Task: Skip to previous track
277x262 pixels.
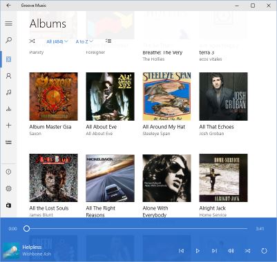Action: (x=182, y=251)
